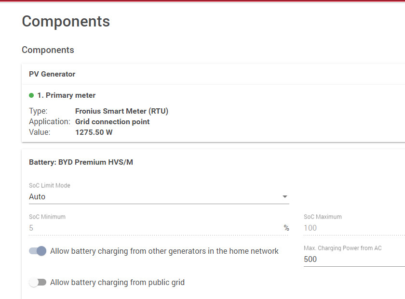The height and width of the screenshot is (299, 405).
Task: Select the Auto value in SoC Limit Mode
Action: [x=38, y=196]
